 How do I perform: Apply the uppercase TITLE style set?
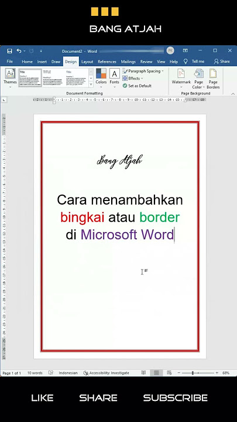(53, 78)
